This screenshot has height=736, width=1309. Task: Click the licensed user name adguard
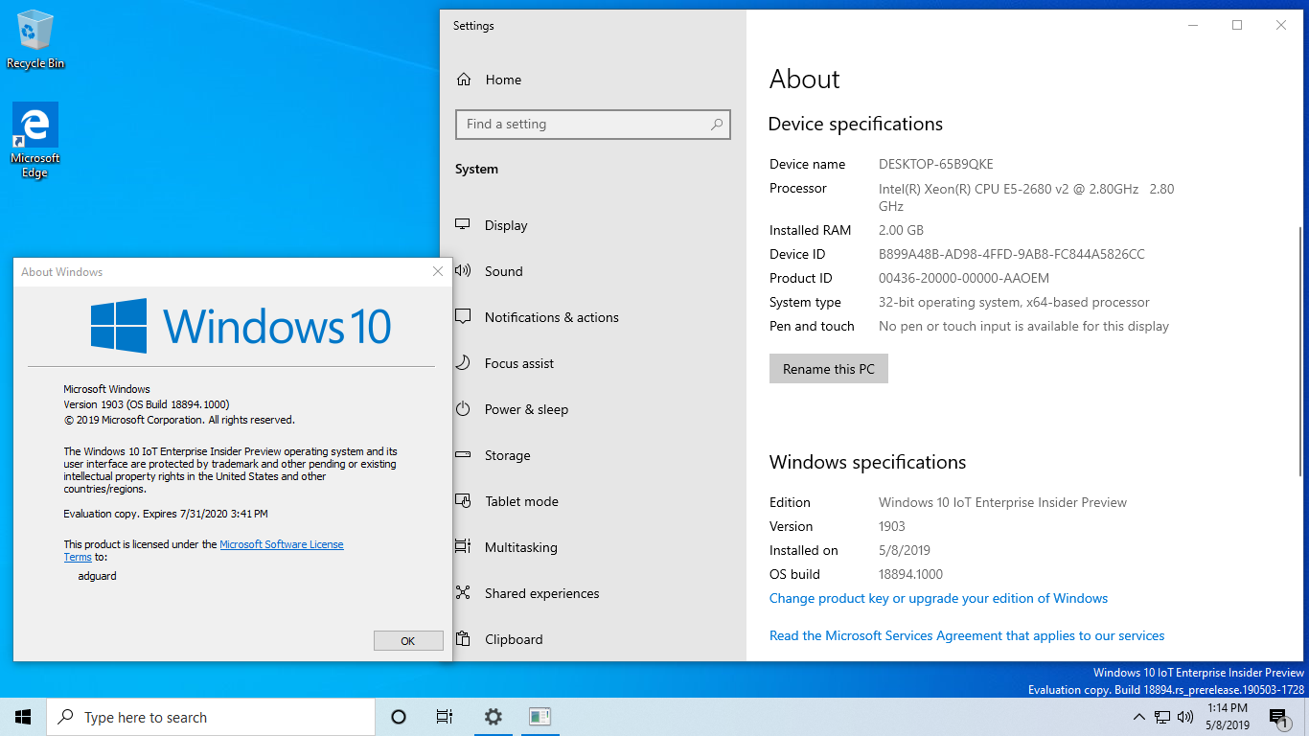pyautogui.click(x=97, y=576)
